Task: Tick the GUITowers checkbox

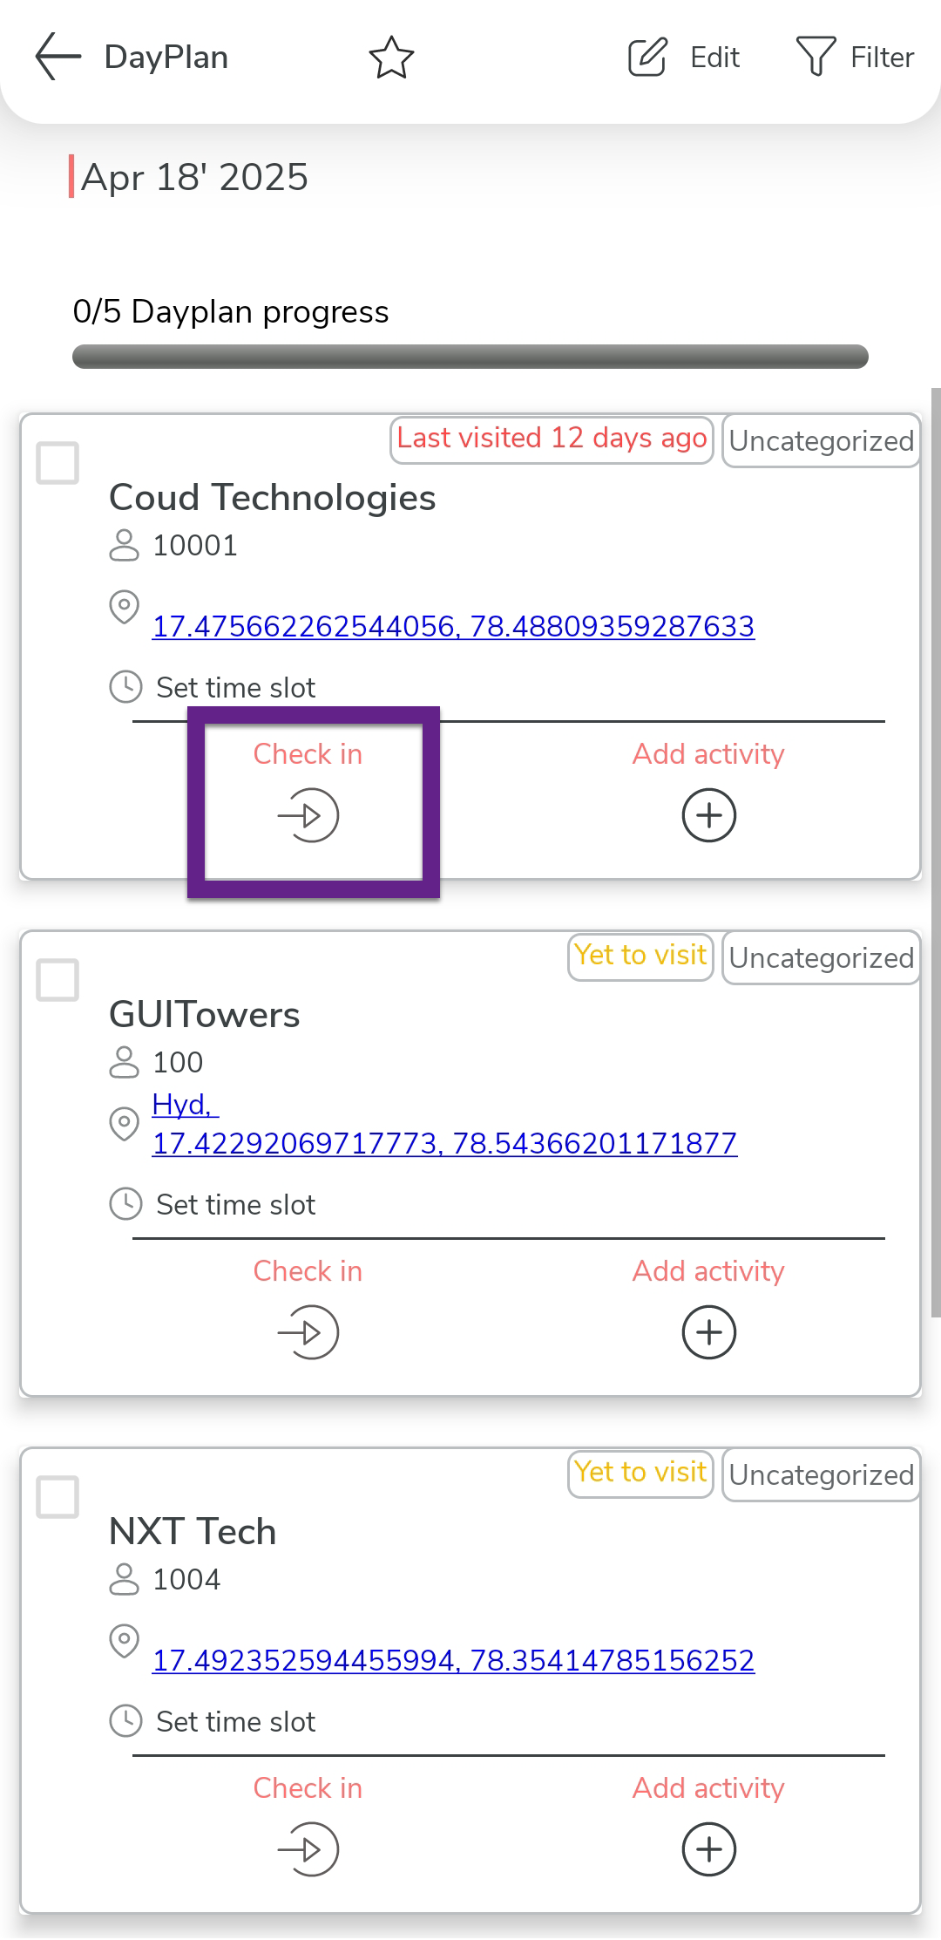Action: 58,980
